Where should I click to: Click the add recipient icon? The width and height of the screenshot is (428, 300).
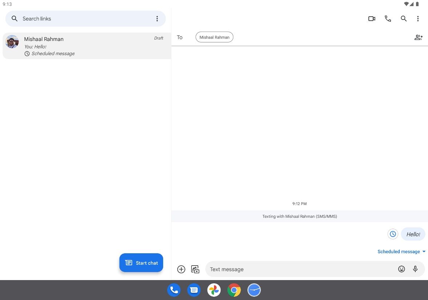tap(418, 37)
